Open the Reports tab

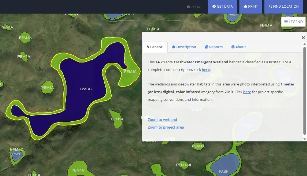214,47
